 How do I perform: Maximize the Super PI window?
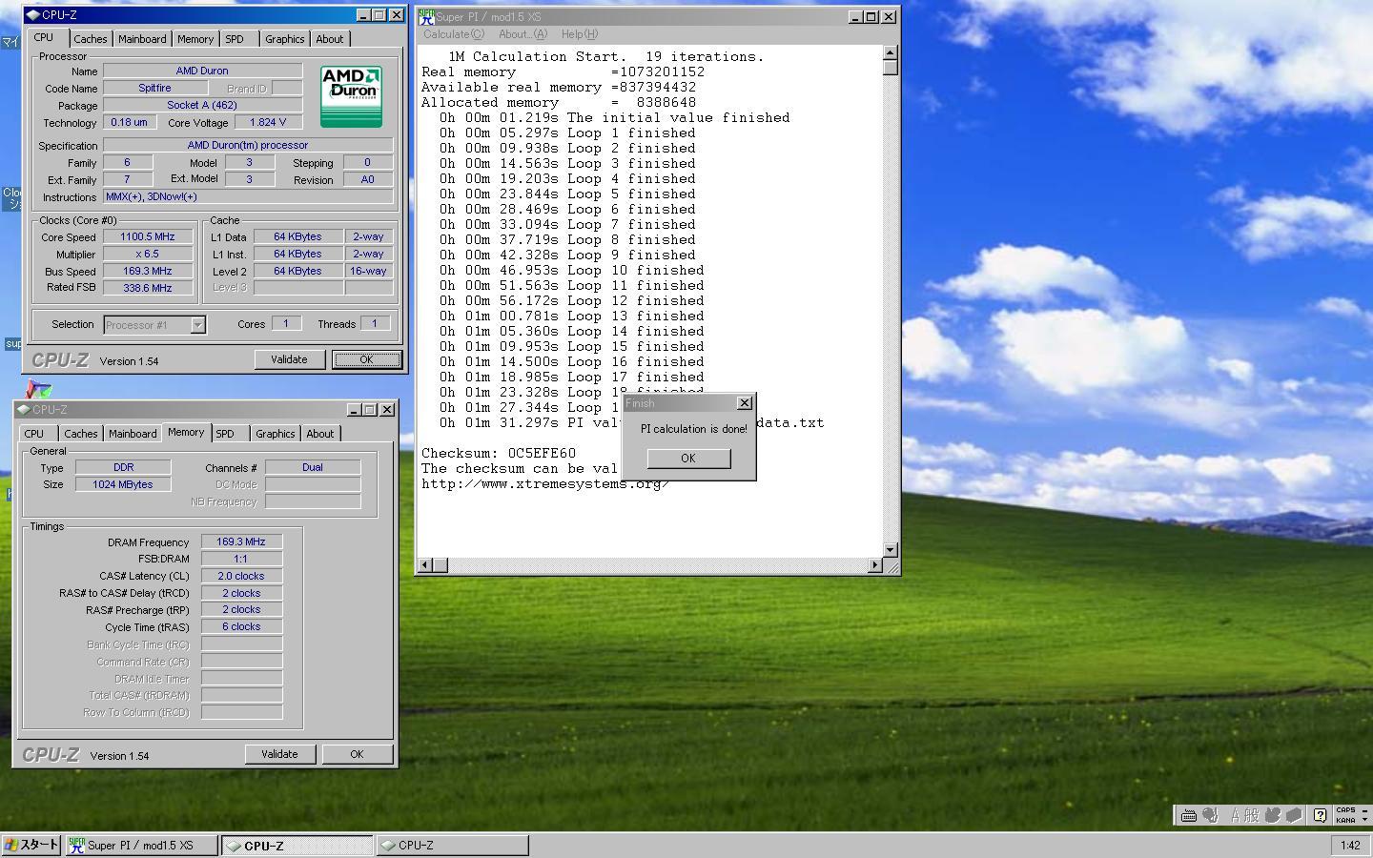click(x=871, y=16)
